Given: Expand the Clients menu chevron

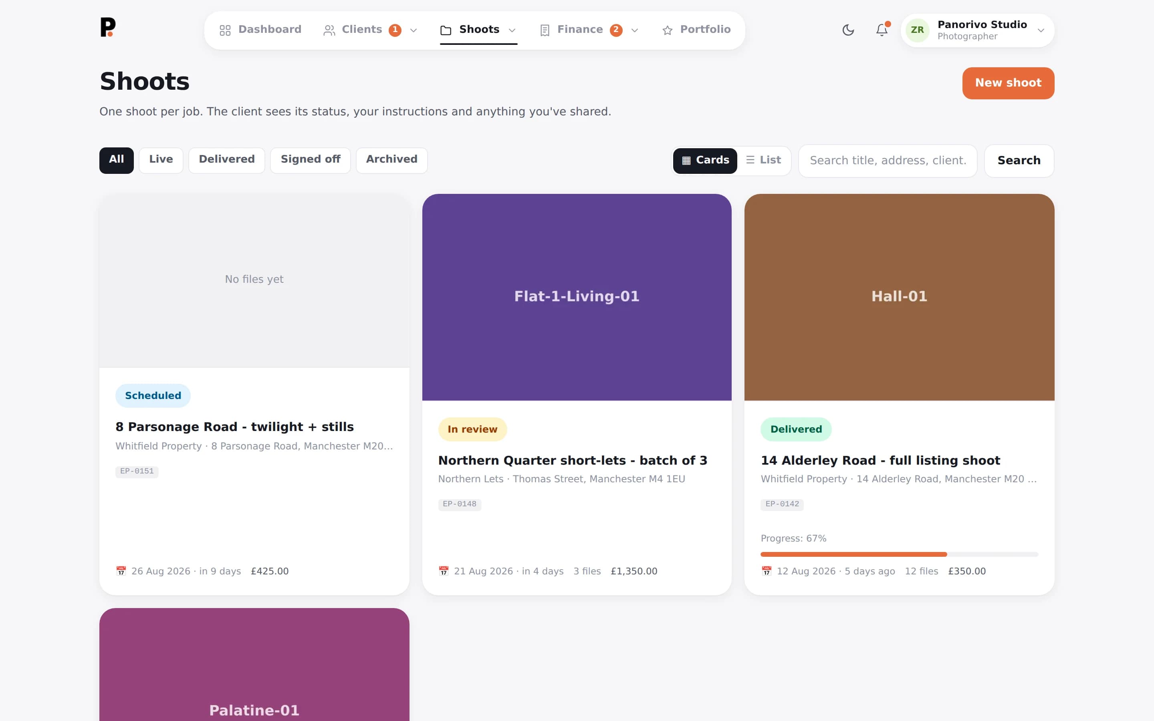Looking at the screenshot, I should (x=414, y=30).
